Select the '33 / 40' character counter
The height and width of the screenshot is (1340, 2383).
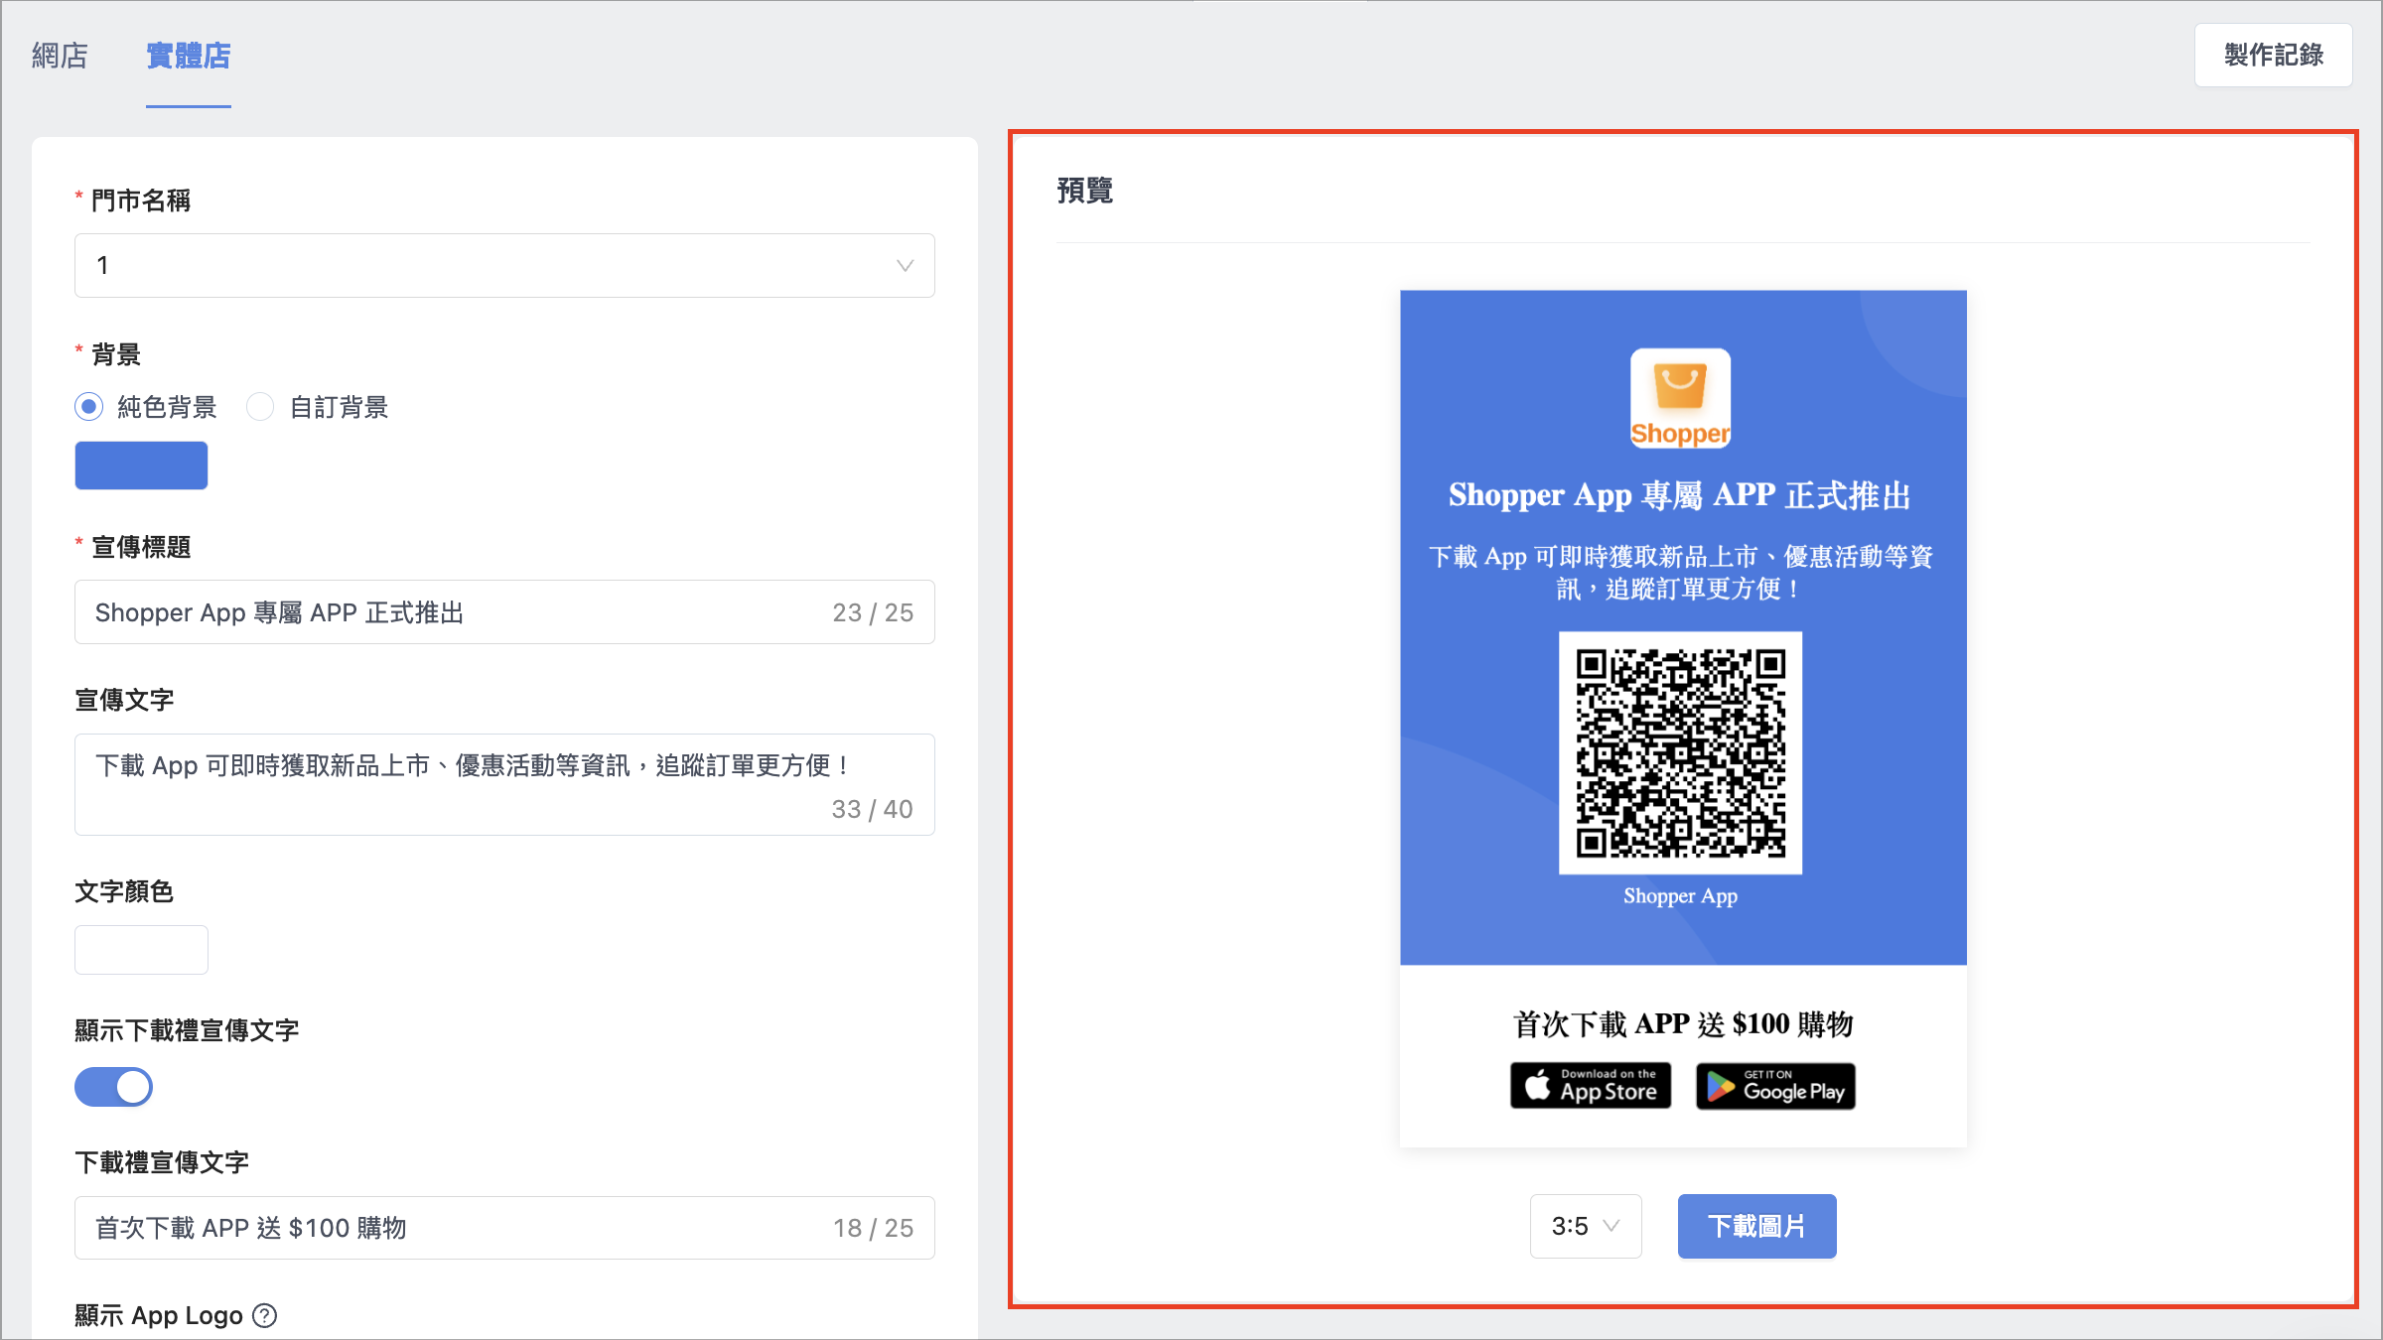tap(873, 810)
